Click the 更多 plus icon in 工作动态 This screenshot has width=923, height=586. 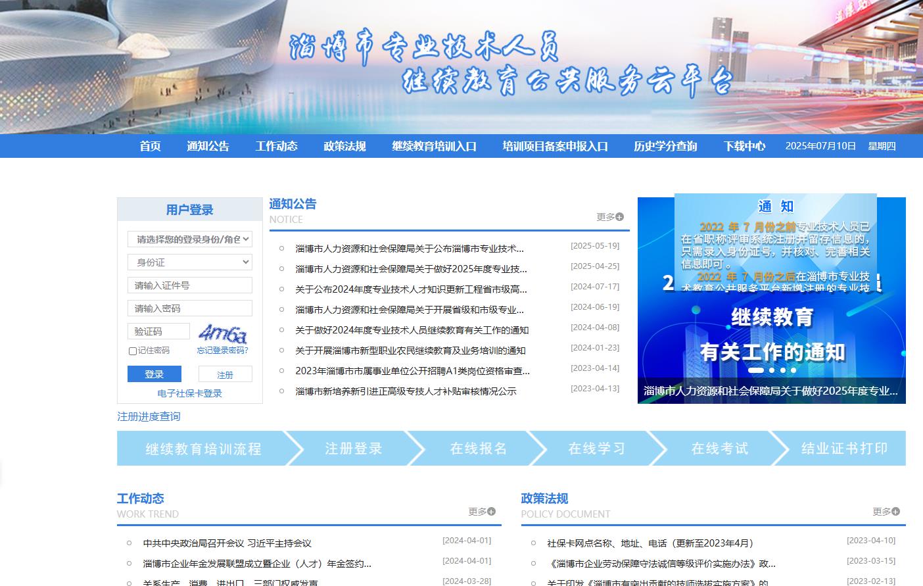pyautogui.click(x=491, y=512)
